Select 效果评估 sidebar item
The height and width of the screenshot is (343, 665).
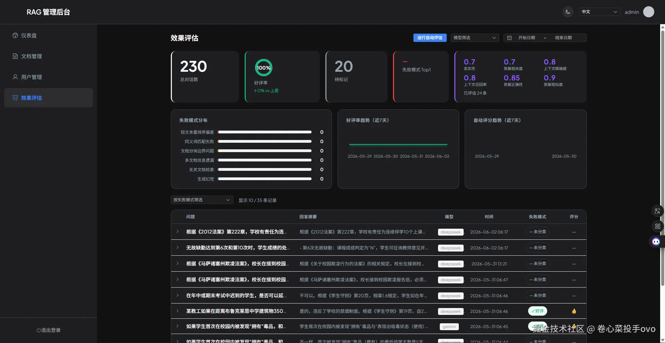coord(49,98)
